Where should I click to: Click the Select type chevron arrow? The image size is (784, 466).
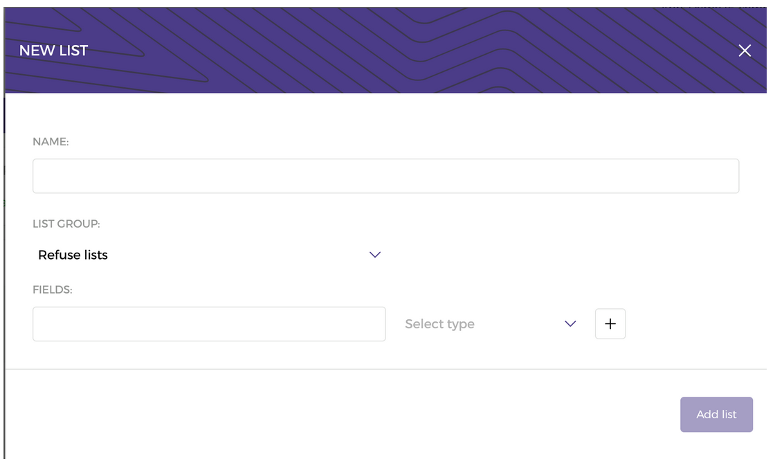point(570,324)
